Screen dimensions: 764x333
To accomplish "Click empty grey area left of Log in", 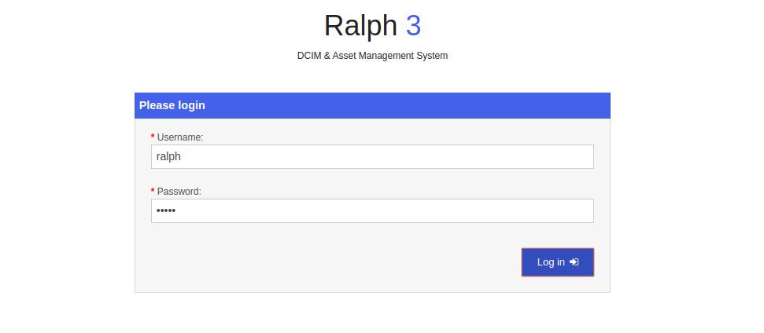I will [330, 262].
